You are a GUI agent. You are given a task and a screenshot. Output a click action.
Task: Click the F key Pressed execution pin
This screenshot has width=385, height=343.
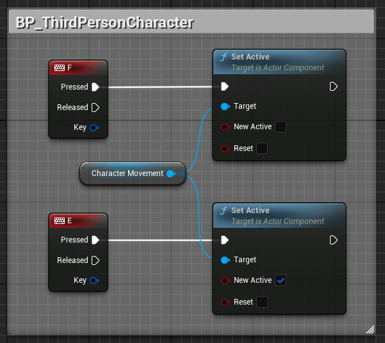(x=95, y=87)
